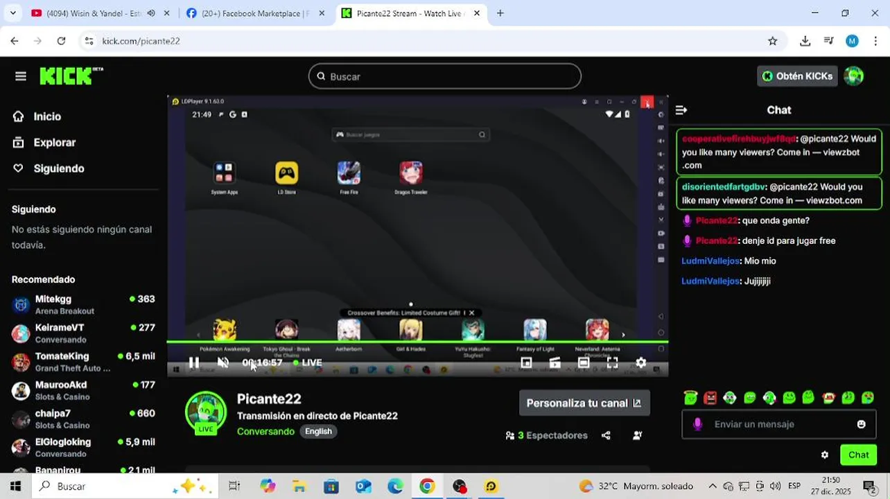This screenshot has height=499, width=890.
Task: Enable picture-in-picture mode in the player
Action: click(x=526, y=362)
